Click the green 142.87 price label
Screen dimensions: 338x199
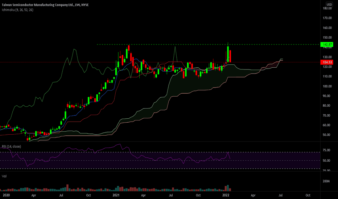coord(327,45)
